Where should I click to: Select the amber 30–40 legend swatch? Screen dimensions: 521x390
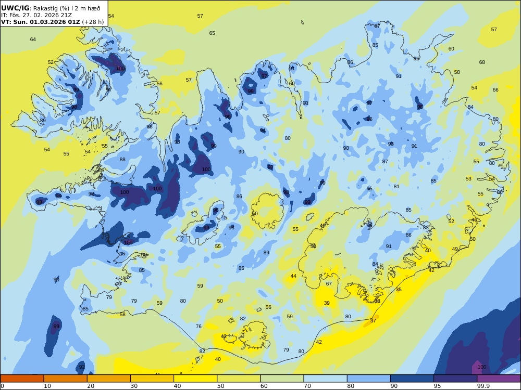pos(152,379)
